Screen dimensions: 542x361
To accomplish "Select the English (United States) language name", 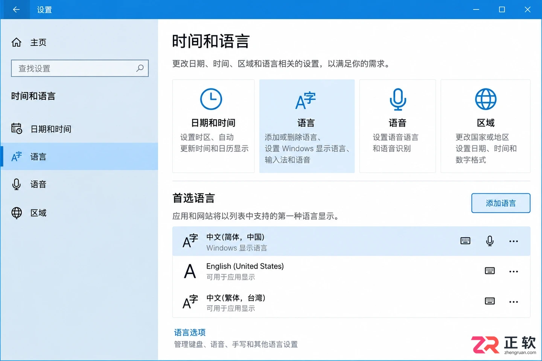I will 245,266.
